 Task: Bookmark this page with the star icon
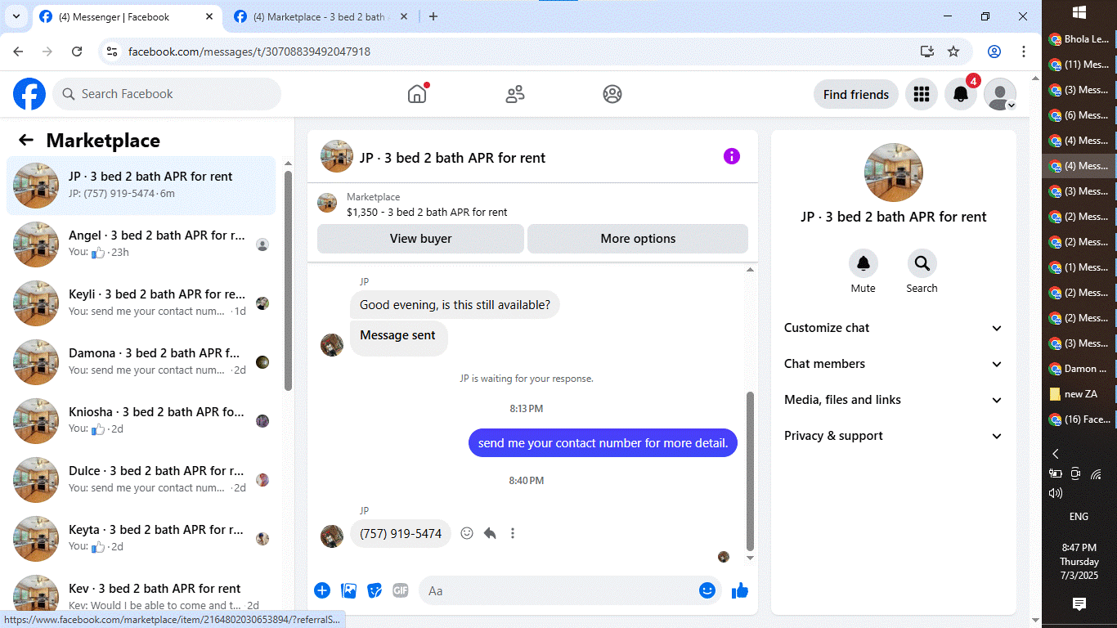[953, 52]
